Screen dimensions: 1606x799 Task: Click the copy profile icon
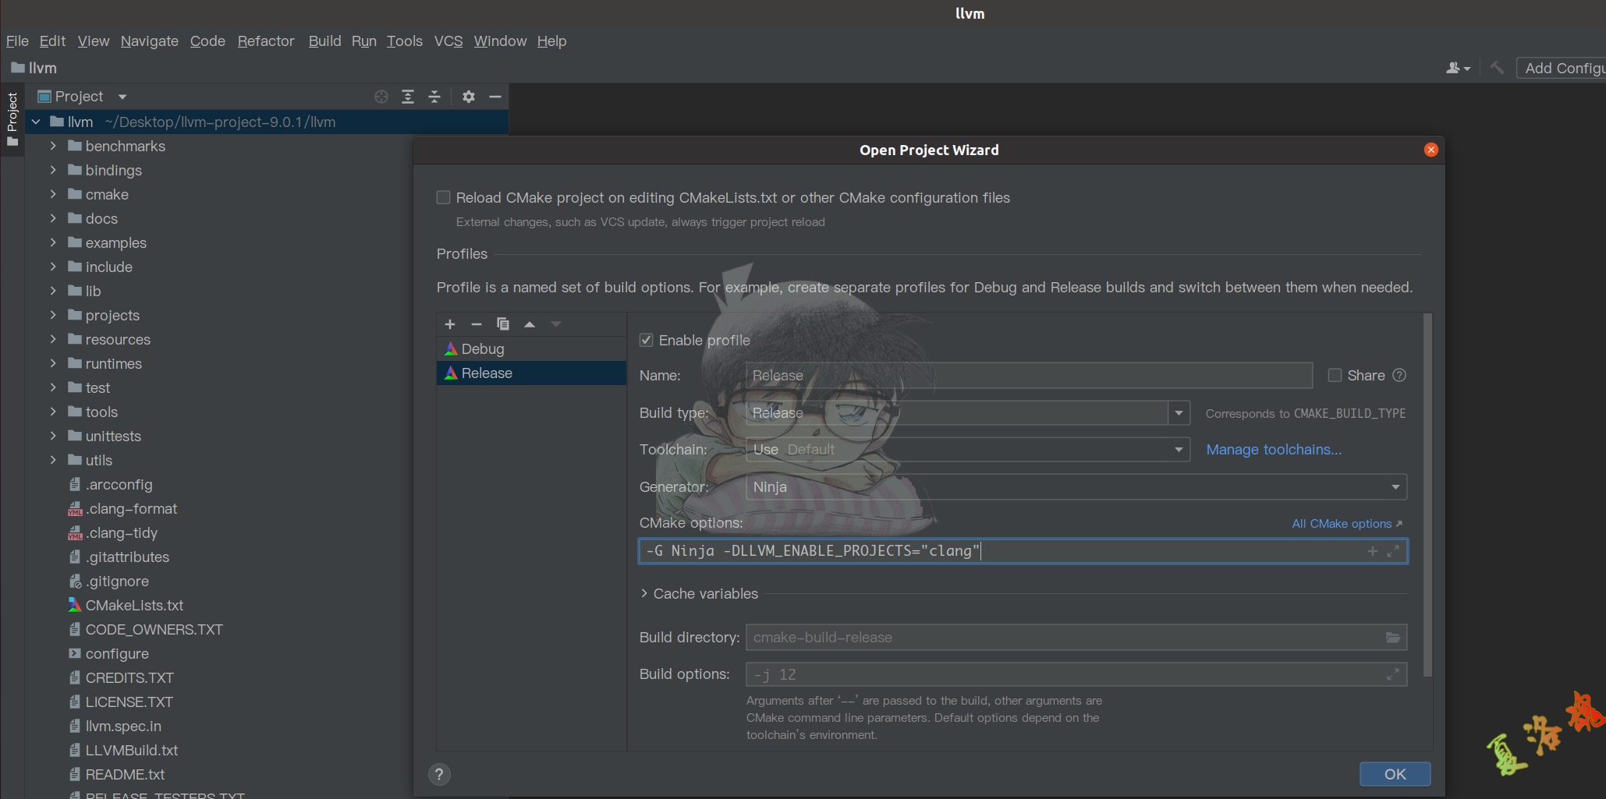point(503,324)
